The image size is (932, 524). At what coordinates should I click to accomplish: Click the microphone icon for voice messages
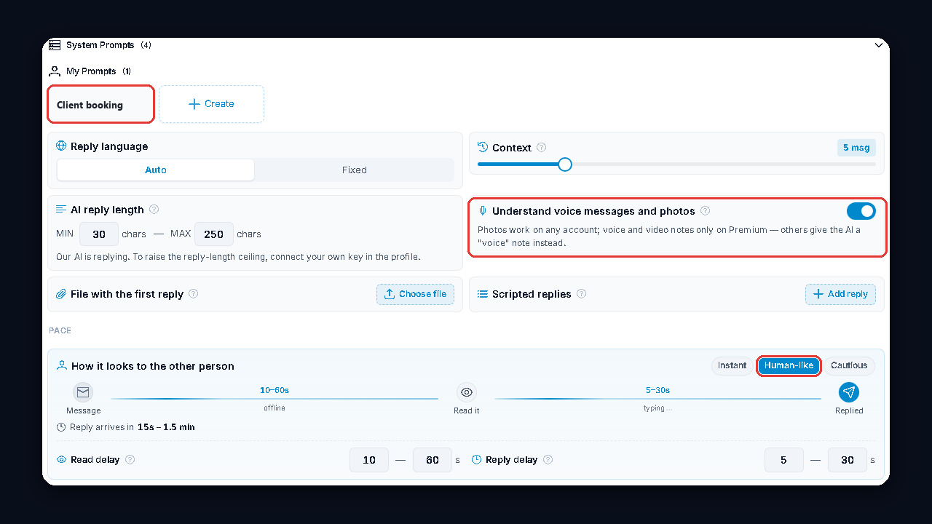pyautogui.click(x=483, y=211)
